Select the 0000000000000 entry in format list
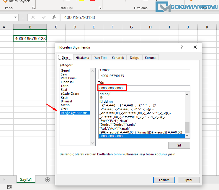Screen dimensions: 219x190 click(142, 136)
